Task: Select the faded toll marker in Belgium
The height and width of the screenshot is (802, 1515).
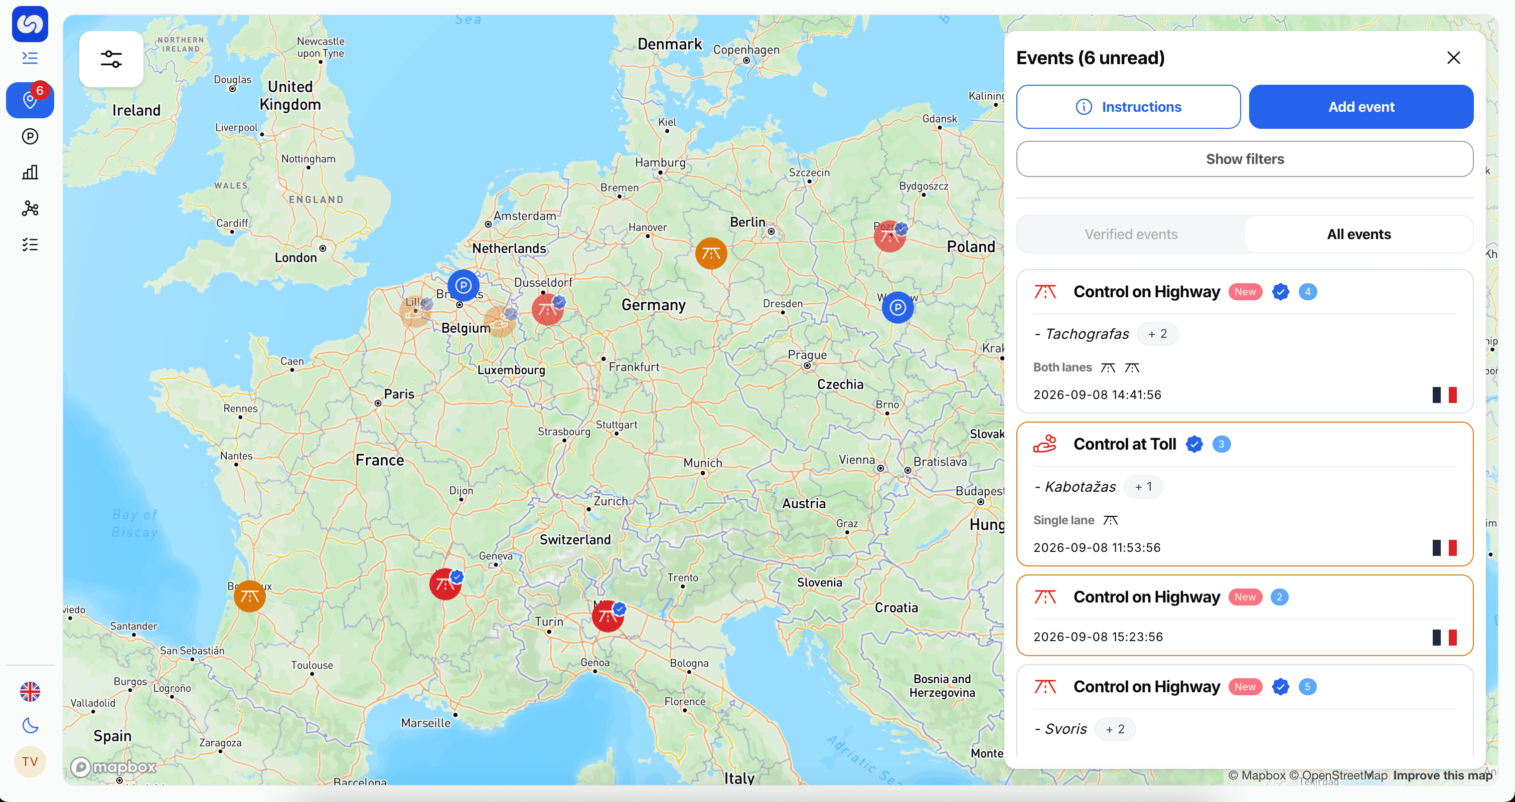Action: [x=500, y=321]
